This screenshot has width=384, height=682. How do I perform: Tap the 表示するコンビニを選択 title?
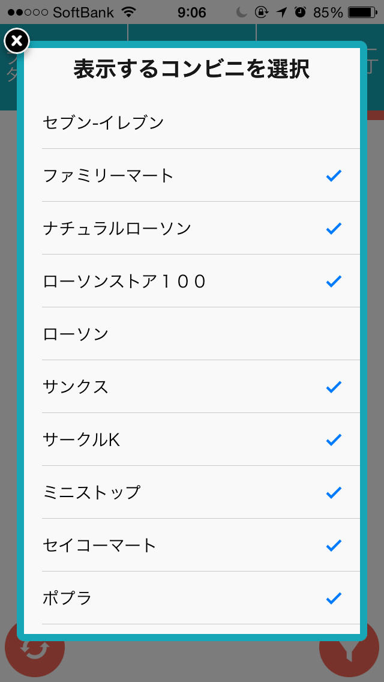[191, 70]
